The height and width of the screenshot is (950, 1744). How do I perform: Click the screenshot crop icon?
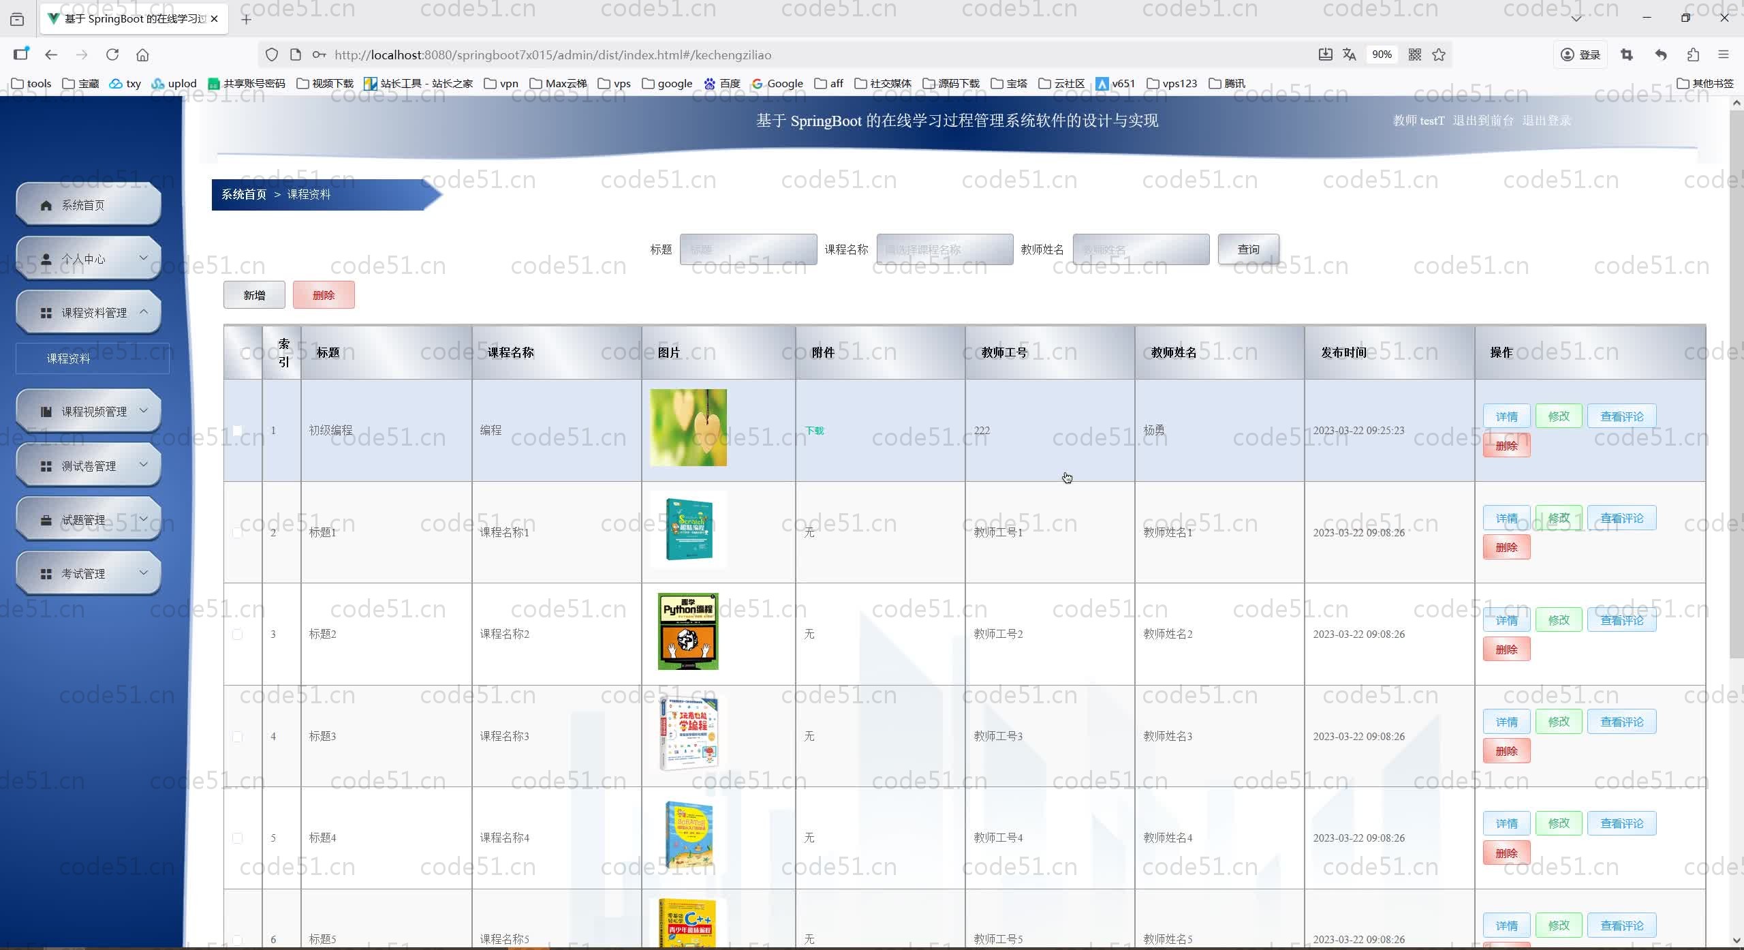click(1627, 55)
